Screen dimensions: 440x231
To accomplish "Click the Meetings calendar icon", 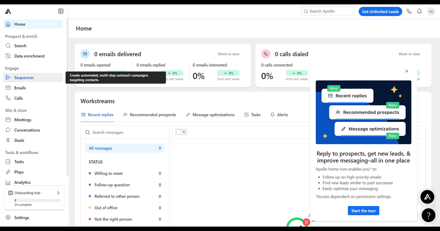I will tap(8, 120).
